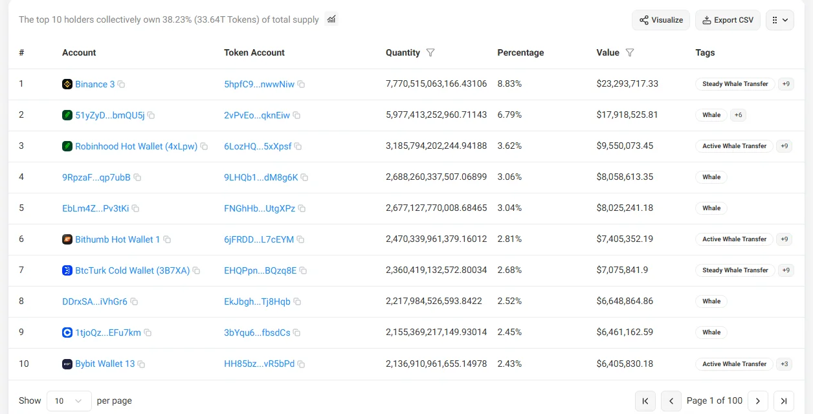Copy the Bybit Wallet 13 address

tap(141, 364)
